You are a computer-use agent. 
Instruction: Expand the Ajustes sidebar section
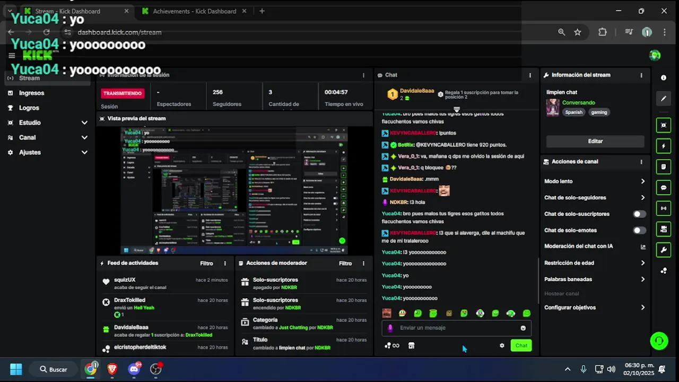[84, 152]
